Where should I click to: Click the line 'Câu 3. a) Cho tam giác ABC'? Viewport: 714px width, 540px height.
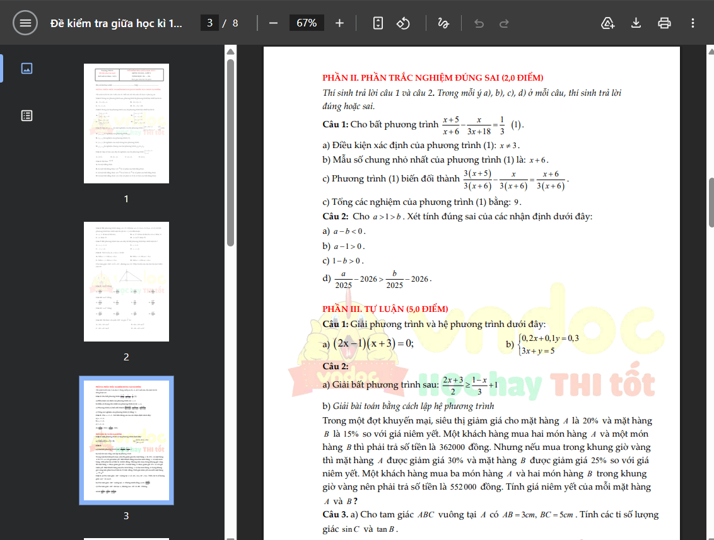pos(491,515)
